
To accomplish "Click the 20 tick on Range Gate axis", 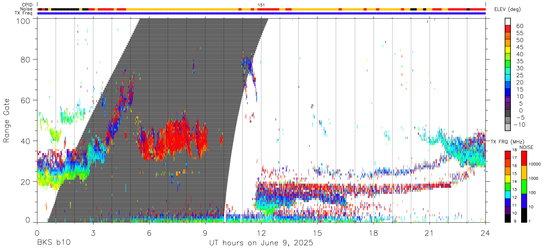I will (x=26, y=182).
